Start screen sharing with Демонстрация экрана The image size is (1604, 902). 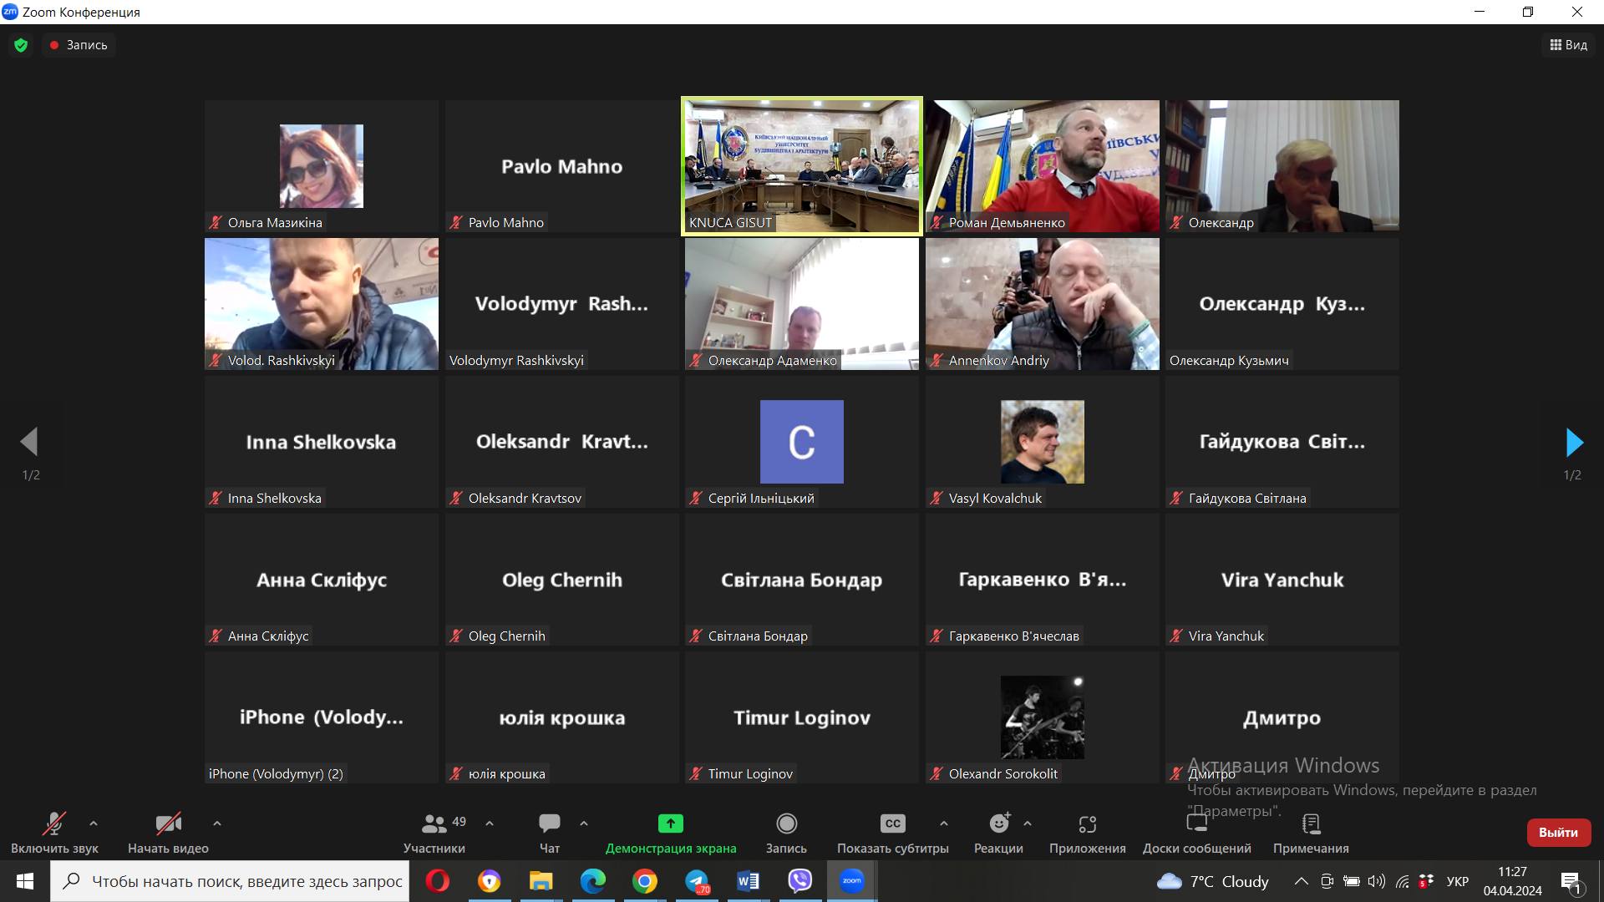click(x=671, y=834)
